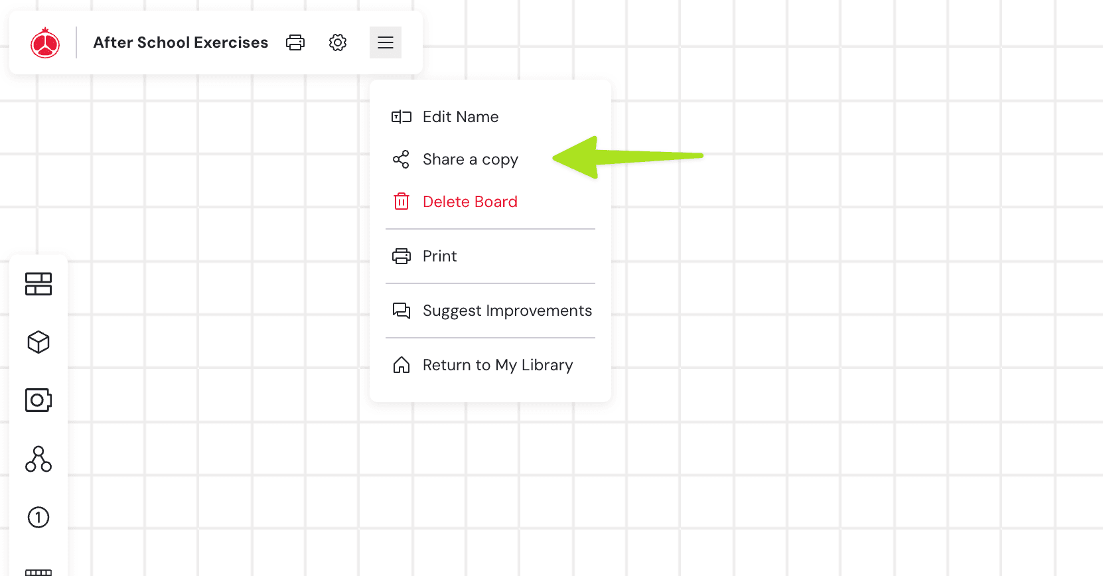The width and height of the screenshot is (1103, 576).
Task: Close the hamburger menu button
Action: (386, 43)
